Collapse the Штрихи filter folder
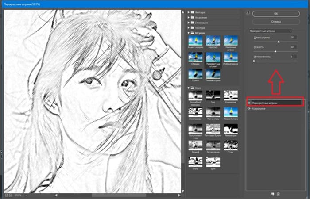 pyautogui.click(x=189, y=33)
